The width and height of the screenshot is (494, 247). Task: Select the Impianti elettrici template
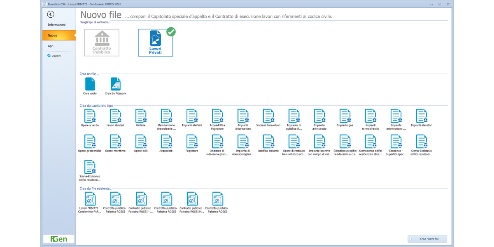pyautogui.click(x=192, y=116)
